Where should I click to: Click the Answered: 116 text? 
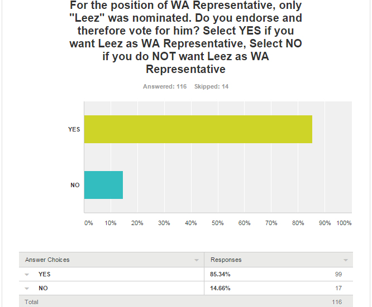165,86
